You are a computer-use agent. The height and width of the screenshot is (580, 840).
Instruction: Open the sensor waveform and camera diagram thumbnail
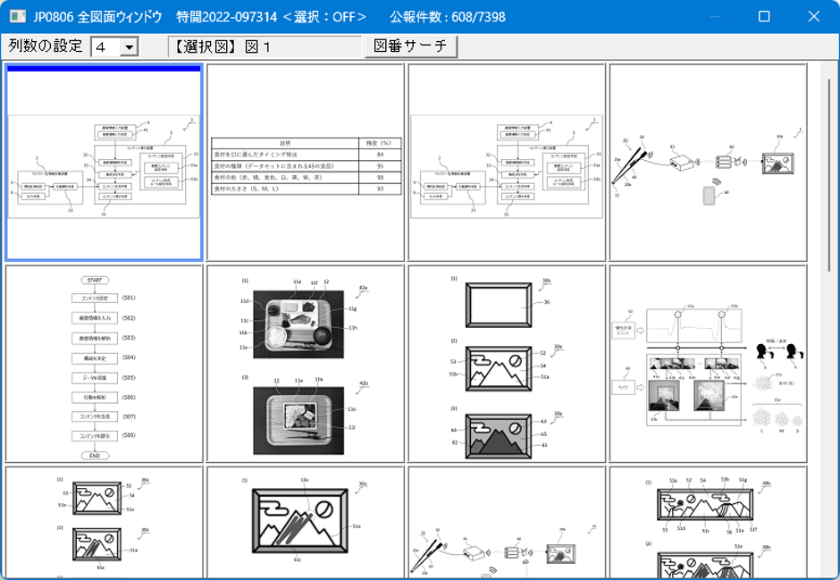click(x=709, y=364)
